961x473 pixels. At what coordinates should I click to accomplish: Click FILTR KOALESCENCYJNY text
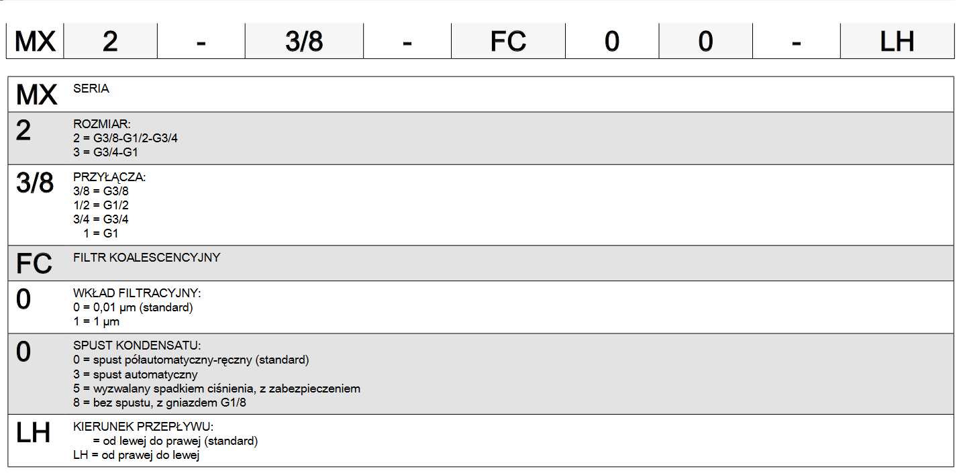click(x=146, y=258)
